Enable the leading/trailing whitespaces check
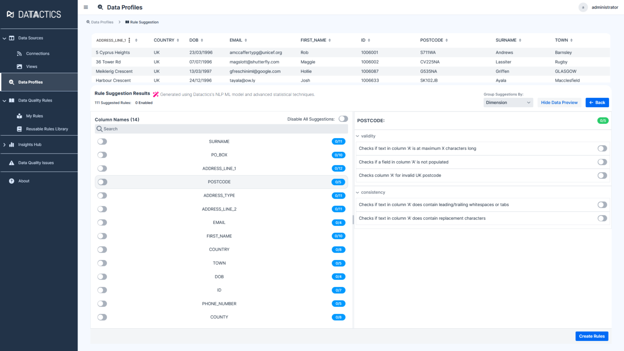 [602, 204]
